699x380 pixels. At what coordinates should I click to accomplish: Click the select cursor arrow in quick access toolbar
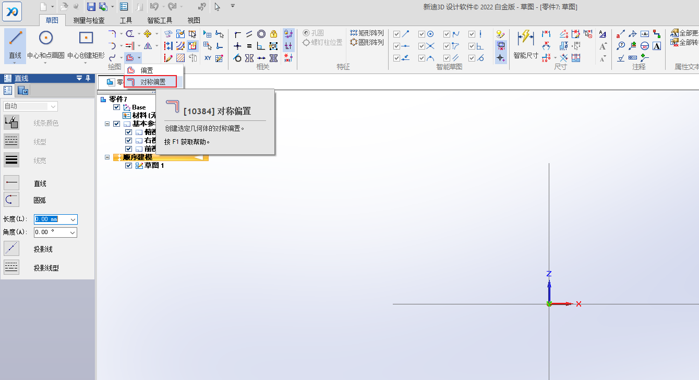click(218, 6)
